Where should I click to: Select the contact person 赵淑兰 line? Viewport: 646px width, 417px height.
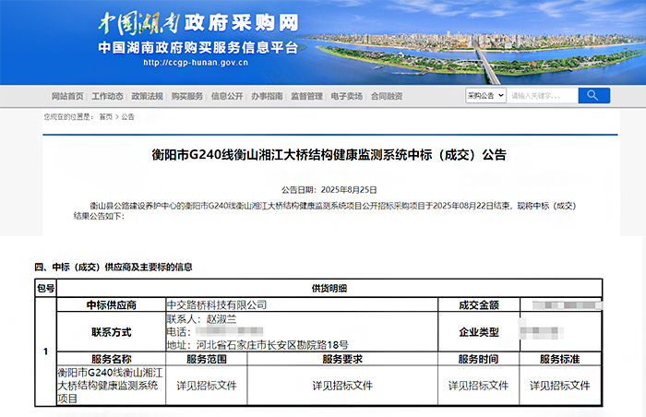click(201, 319)
